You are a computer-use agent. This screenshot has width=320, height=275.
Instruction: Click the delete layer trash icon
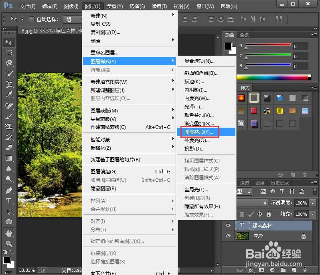(304, 270)
